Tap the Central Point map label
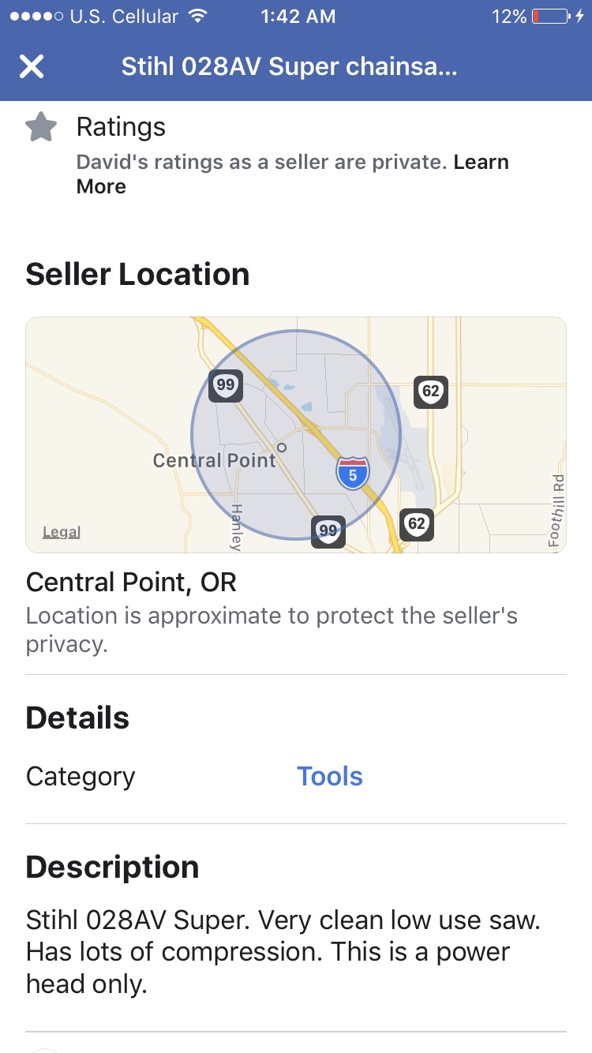 (x=215, y=460)
